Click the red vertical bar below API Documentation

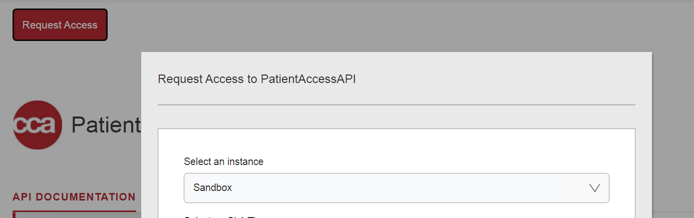tap(14, 215)
